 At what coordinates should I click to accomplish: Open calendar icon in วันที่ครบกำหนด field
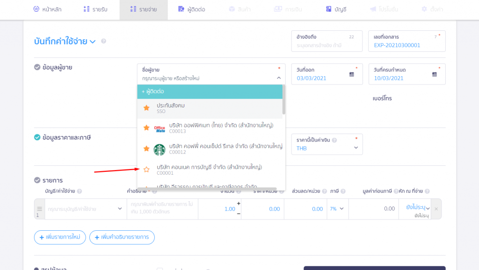tap(435, 74)
